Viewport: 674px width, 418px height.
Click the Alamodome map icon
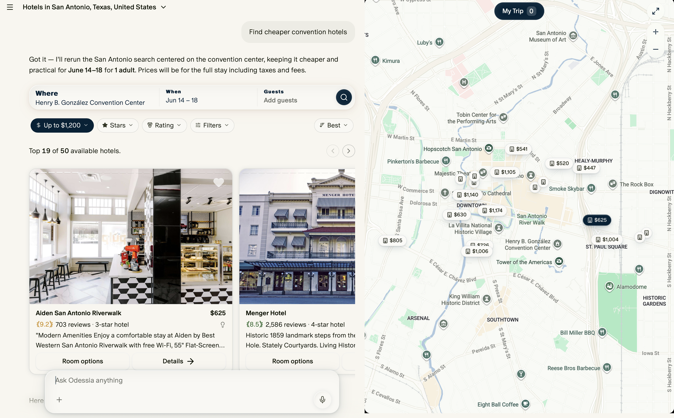609,286
